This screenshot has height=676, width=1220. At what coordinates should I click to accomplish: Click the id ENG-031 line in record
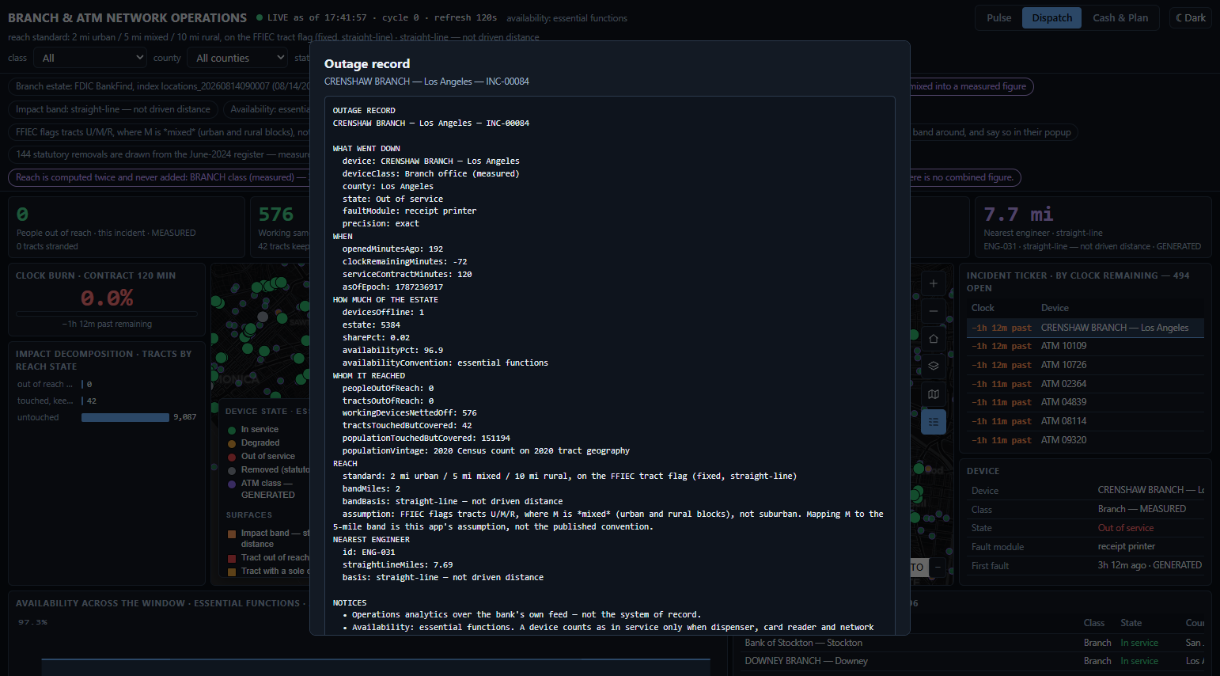368,553
